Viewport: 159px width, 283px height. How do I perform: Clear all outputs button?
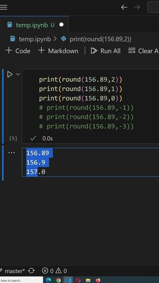click(x=144, y=51)
